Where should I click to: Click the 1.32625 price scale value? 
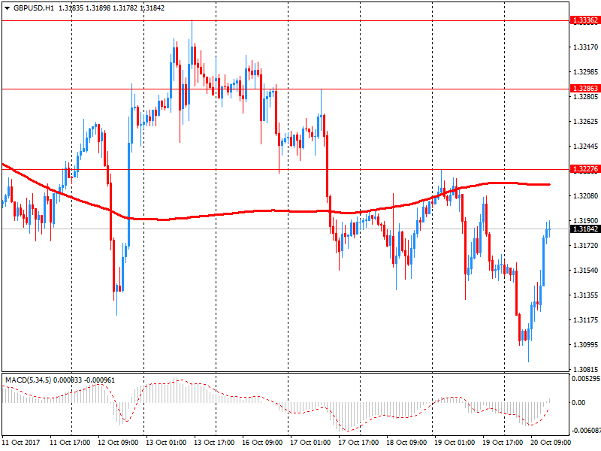(x=585, y=122)
